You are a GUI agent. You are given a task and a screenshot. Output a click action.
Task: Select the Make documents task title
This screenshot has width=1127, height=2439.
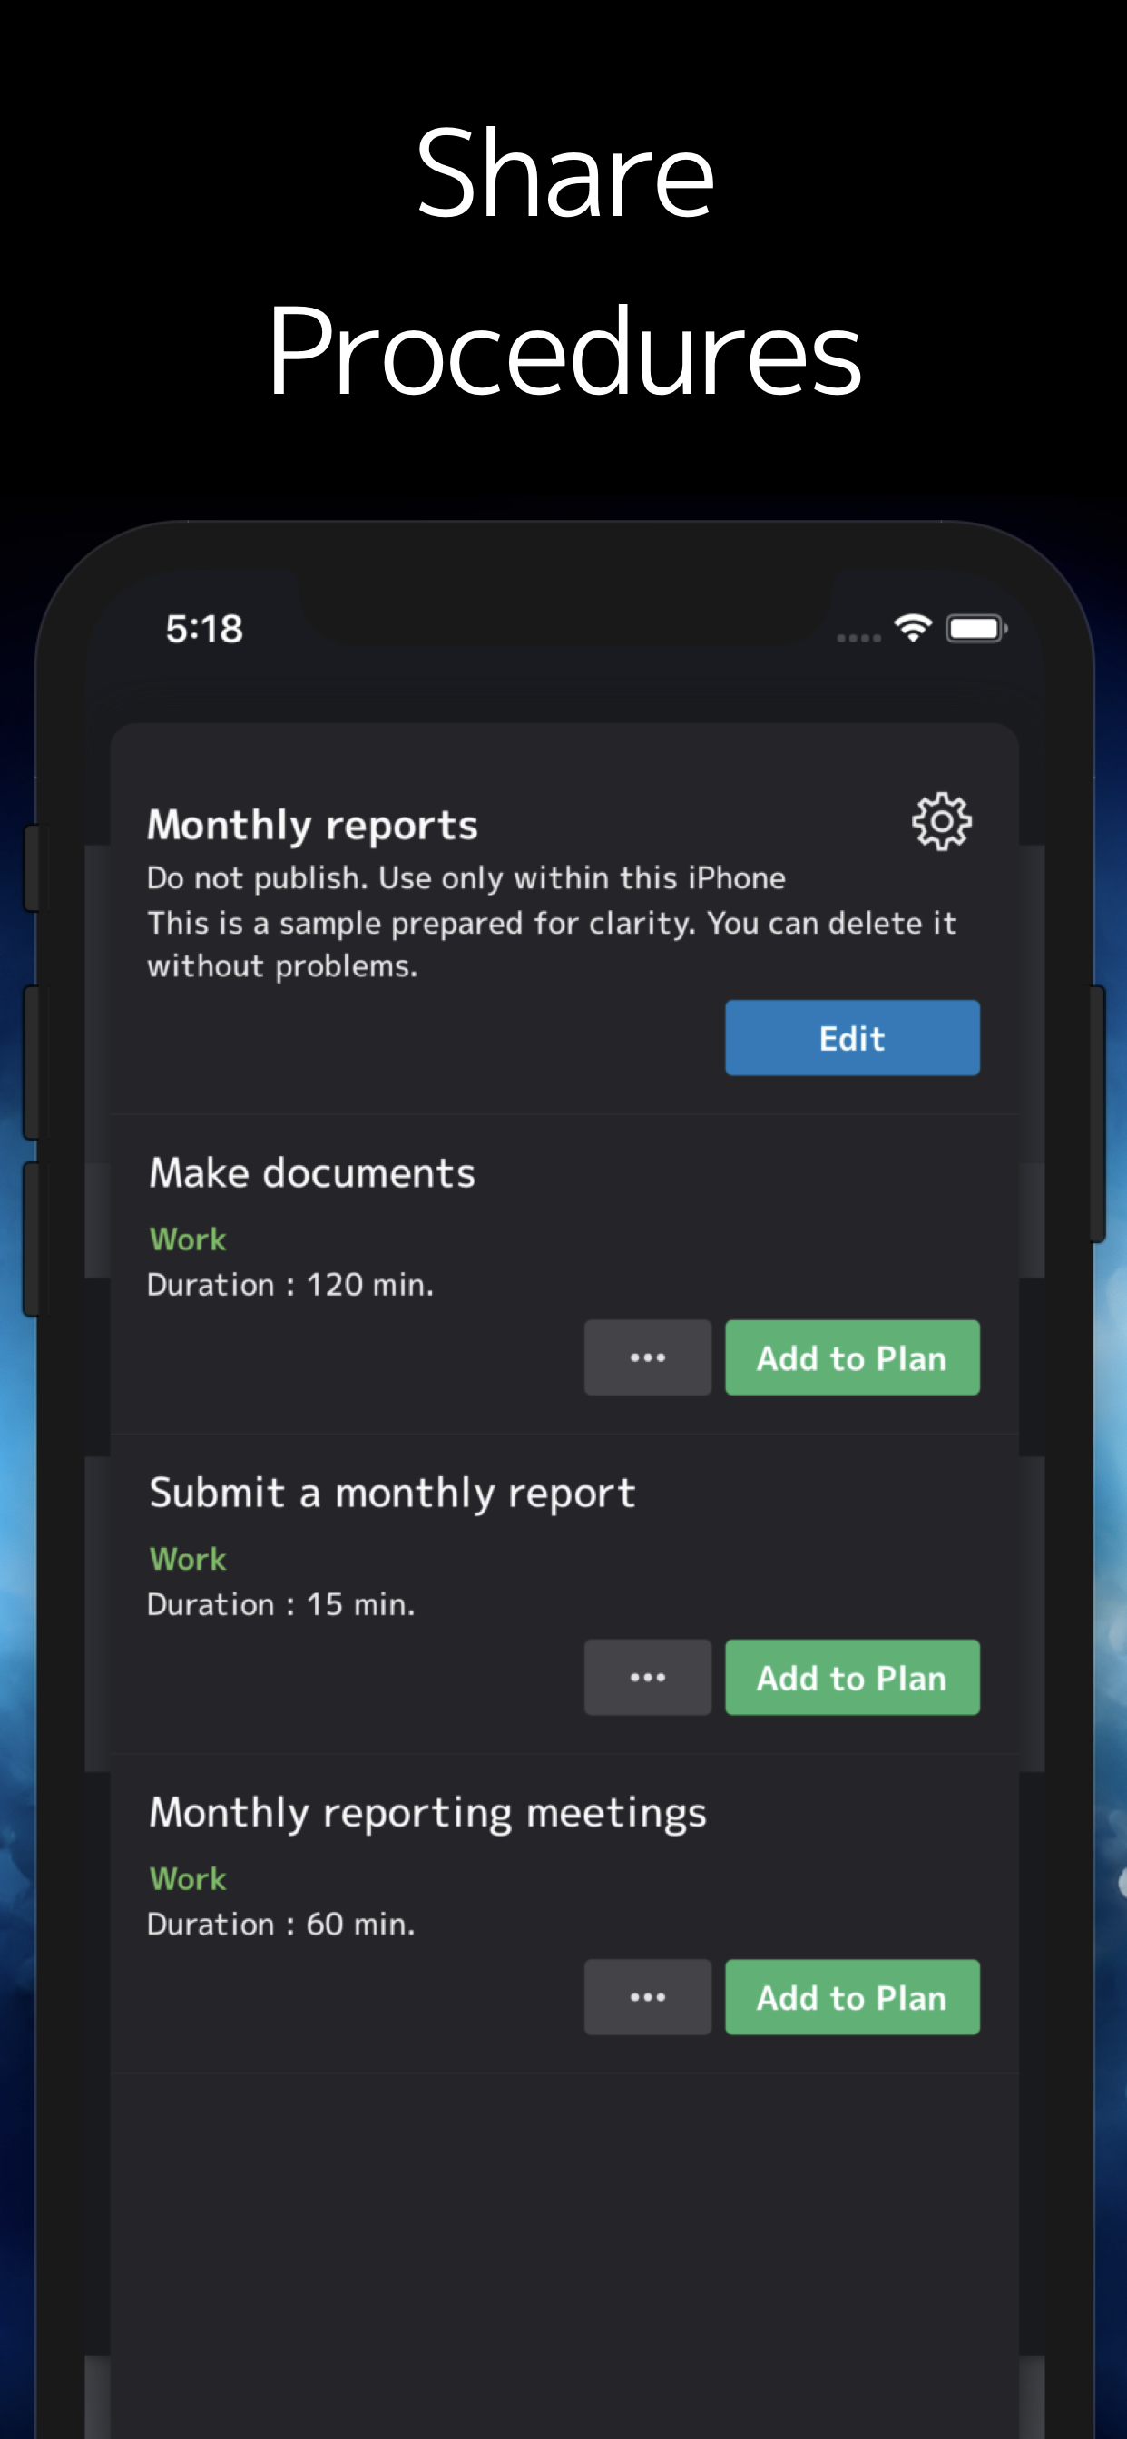pos(311,1173)
